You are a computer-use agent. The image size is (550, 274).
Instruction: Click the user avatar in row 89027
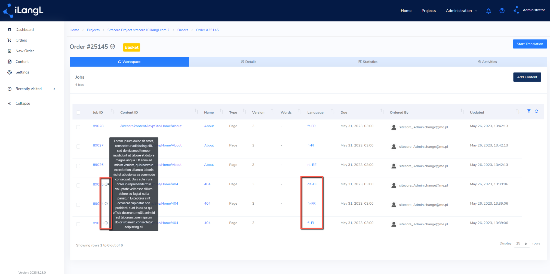[394, 147]
